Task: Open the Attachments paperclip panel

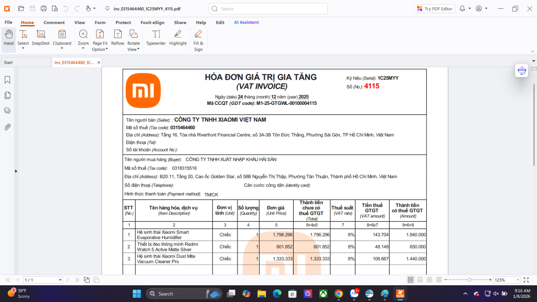Action: coord(8,127)
